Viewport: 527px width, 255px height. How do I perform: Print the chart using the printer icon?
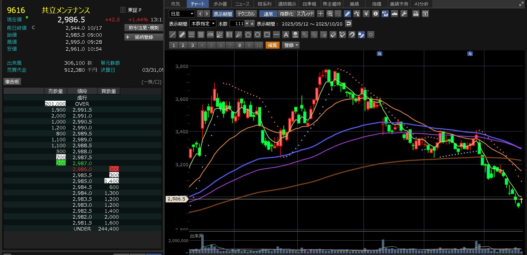416,14
